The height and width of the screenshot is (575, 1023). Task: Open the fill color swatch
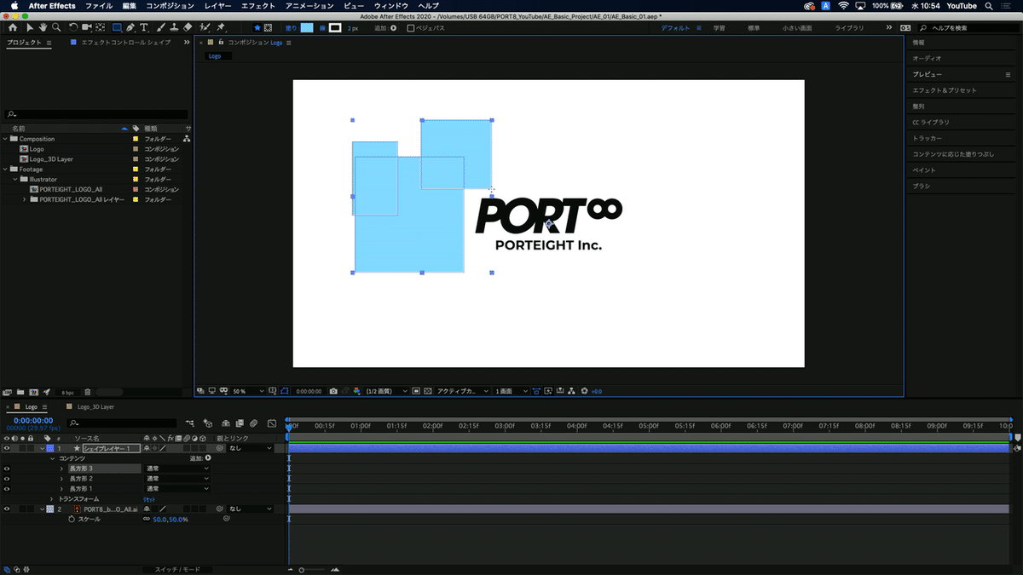pyautogui.click(x=307, y=28)
